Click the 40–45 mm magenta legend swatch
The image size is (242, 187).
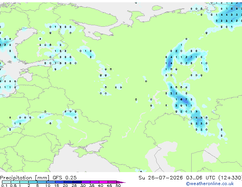(x=103, y=182)
